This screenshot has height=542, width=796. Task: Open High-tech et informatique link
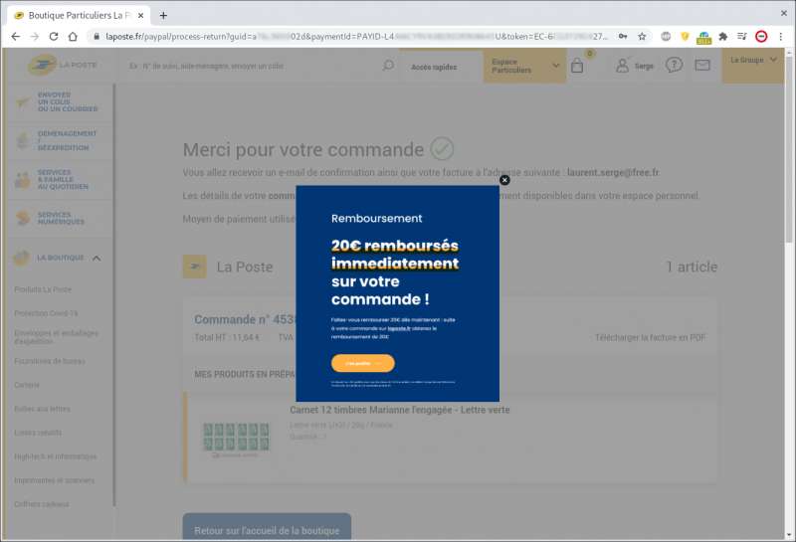(56, 456)
